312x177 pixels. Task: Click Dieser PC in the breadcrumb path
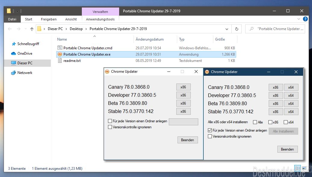[x=55, y=29]
